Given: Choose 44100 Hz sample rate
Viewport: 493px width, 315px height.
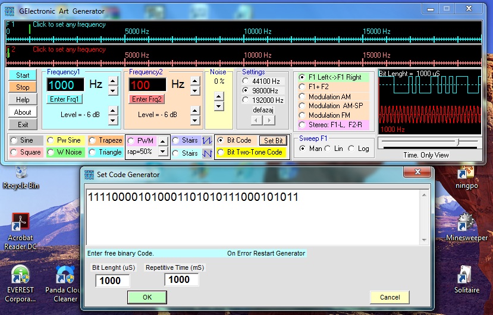Looking at the screenshot, I should click(261, 81).
